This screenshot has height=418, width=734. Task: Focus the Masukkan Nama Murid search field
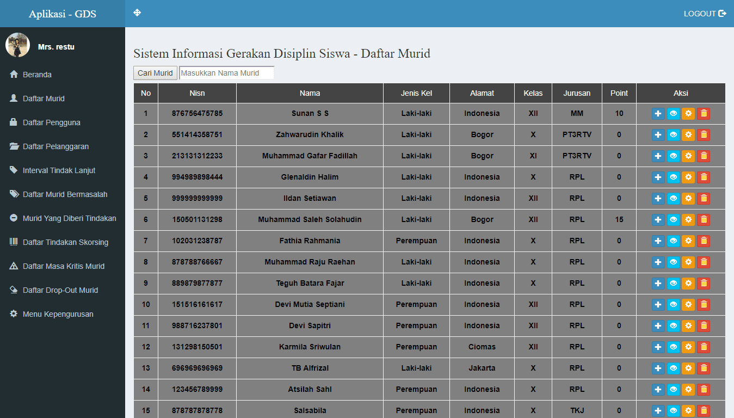pyautogui.click(x=226, y=73)
